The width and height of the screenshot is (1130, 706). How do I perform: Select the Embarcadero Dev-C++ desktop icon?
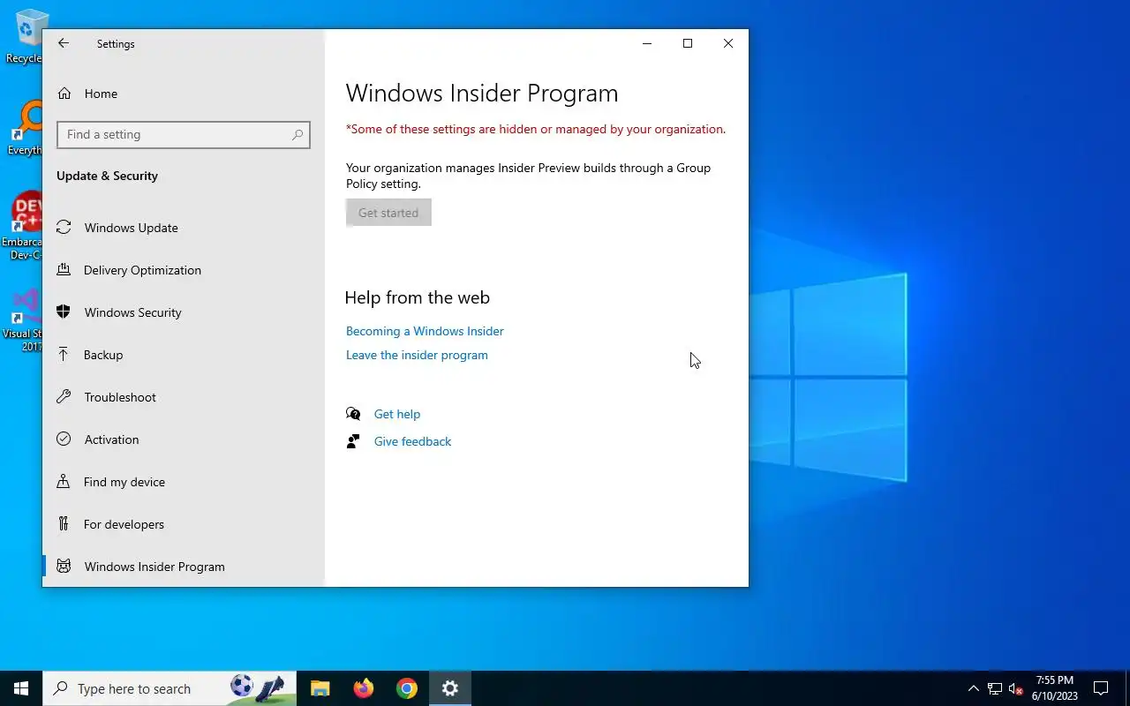click(x=23, y=227)
